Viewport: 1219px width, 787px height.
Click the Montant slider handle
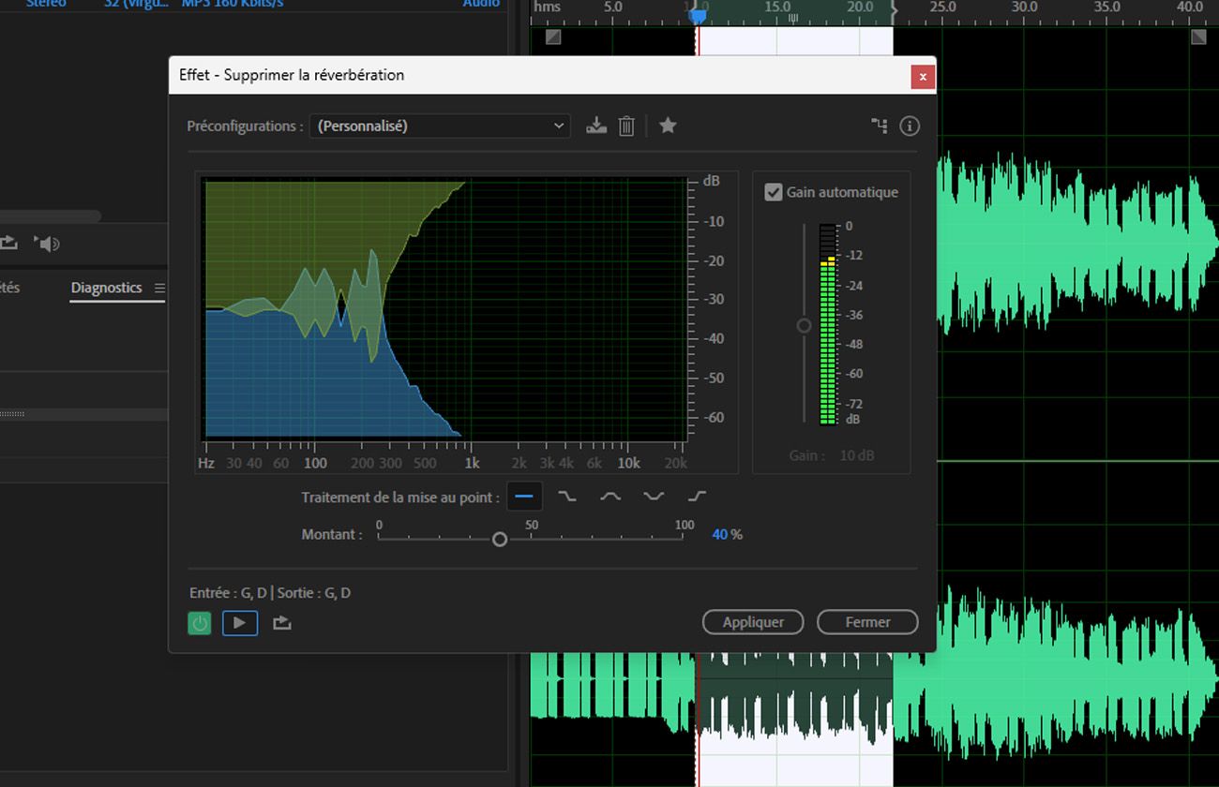[500, 539]
